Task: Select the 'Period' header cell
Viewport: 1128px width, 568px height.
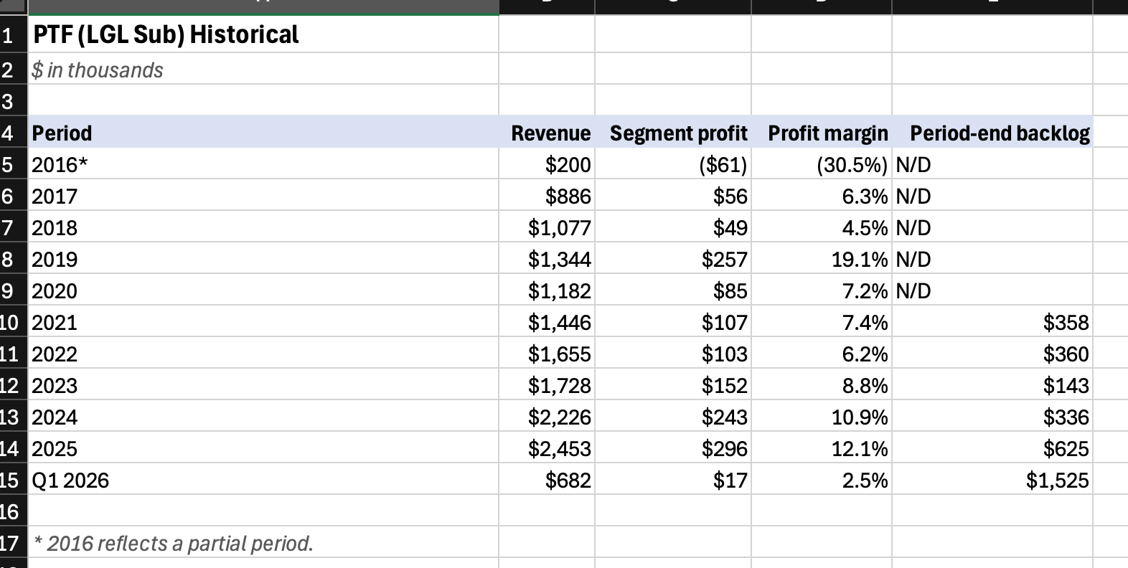Action: [263, 133]
